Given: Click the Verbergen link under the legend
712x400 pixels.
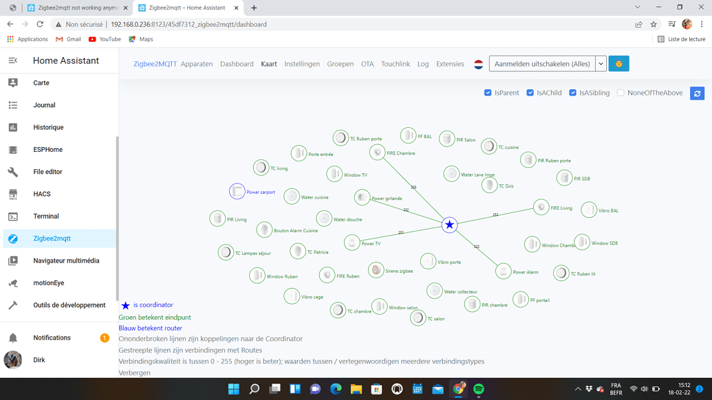Looking at the screenshot, I should [134, 373].
